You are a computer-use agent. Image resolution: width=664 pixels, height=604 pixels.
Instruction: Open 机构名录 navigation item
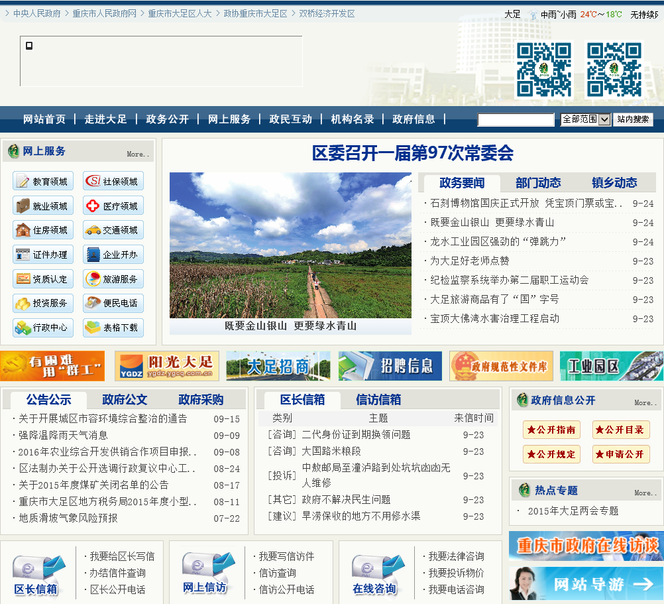[x=353, y=119]
